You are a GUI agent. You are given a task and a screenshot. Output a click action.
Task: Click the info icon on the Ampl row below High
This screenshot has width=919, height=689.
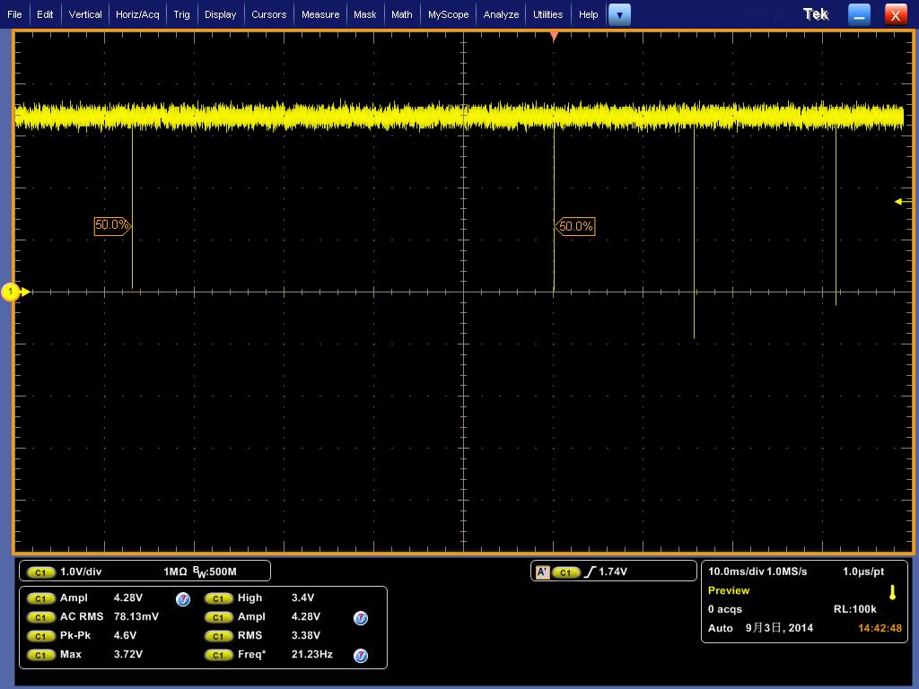click(x=361, y=618)
